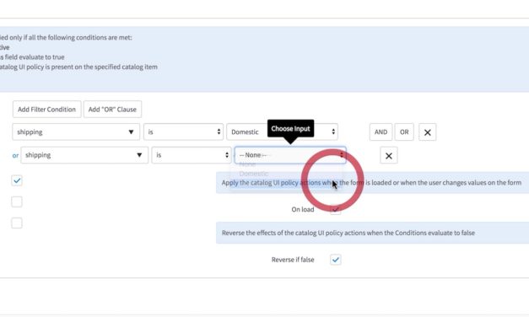
Task: Click the Add "OR" Clause button
Action: [112, 110]
